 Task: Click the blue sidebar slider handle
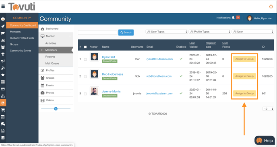click(x=56, y=109)
